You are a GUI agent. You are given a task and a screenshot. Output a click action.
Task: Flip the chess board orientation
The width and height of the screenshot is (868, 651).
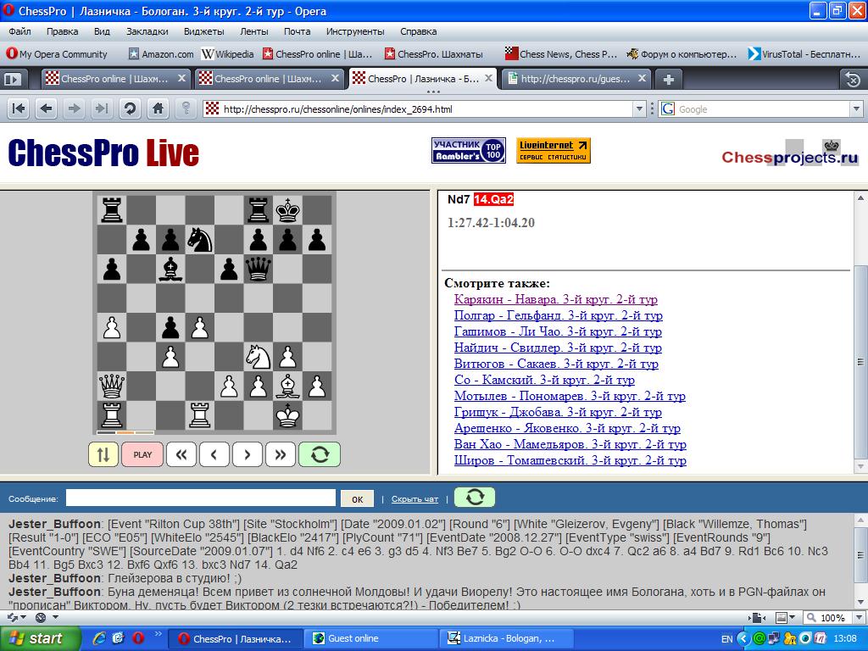103,454
